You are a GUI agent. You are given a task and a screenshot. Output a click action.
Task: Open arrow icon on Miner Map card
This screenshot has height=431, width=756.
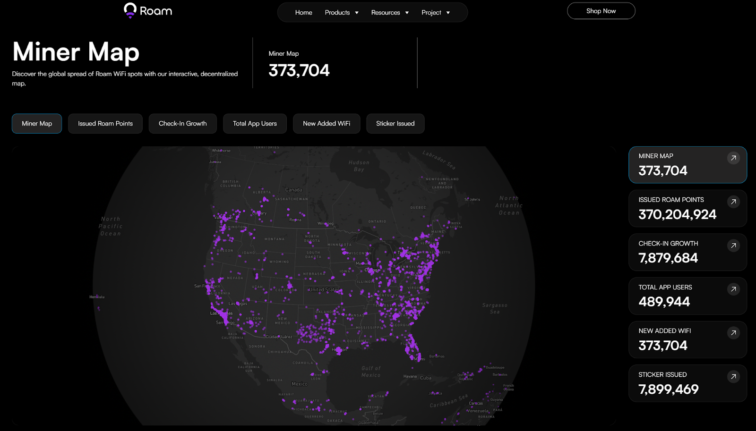tap(733, 158)
